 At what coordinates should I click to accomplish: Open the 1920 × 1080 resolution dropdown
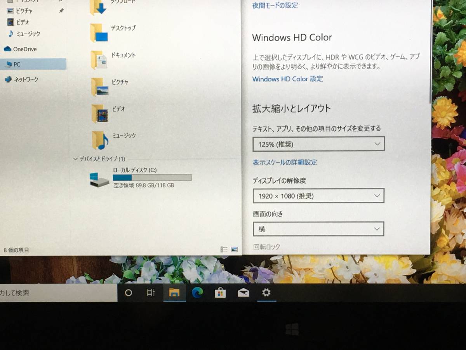(318, 196)
